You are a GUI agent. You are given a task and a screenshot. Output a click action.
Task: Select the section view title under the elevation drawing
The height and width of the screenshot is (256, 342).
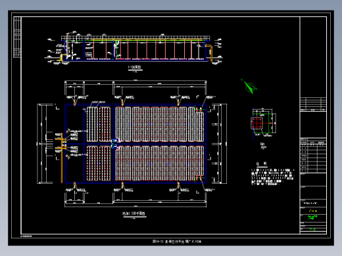pyautogui.click(x=134, y=68)
